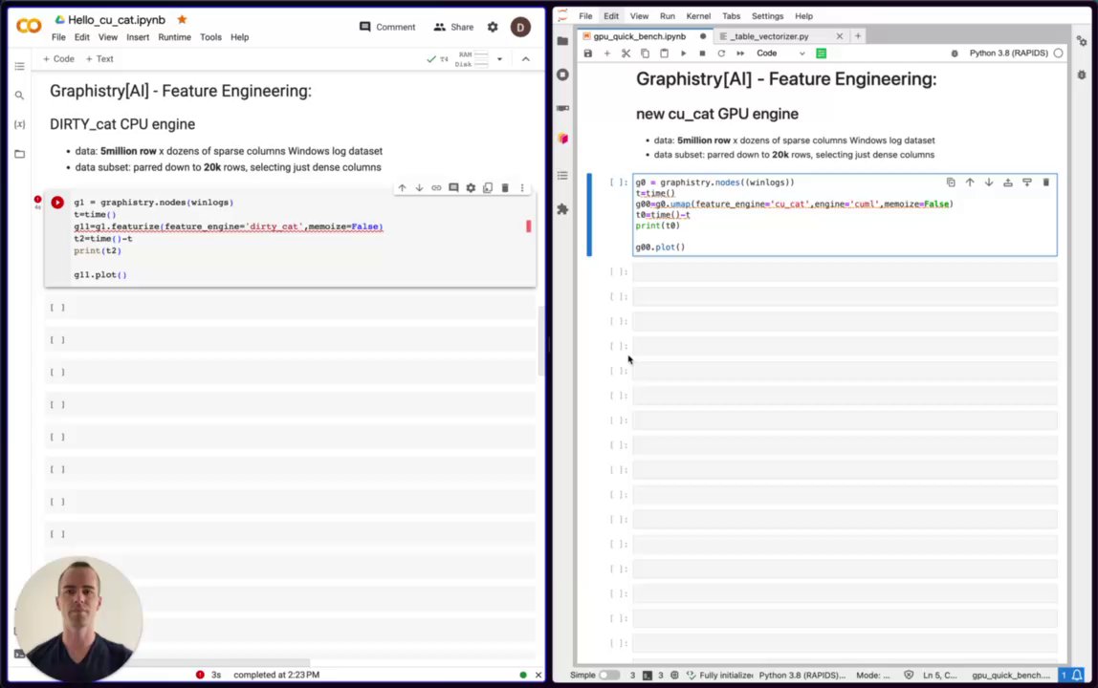Select gpu_quick_bench.ipynb tab
Screen dimensions: 1098x688
[639, 36]
